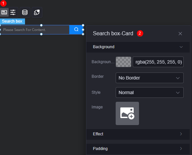
Task: Click the Effect section right chevron
Action: pos(181,134)
